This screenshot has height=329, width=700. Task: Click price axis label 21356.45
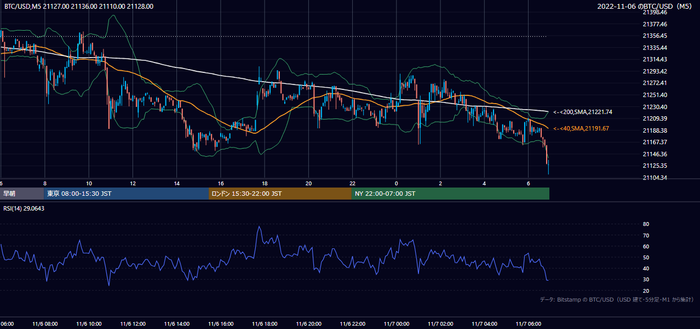point(656,36)
